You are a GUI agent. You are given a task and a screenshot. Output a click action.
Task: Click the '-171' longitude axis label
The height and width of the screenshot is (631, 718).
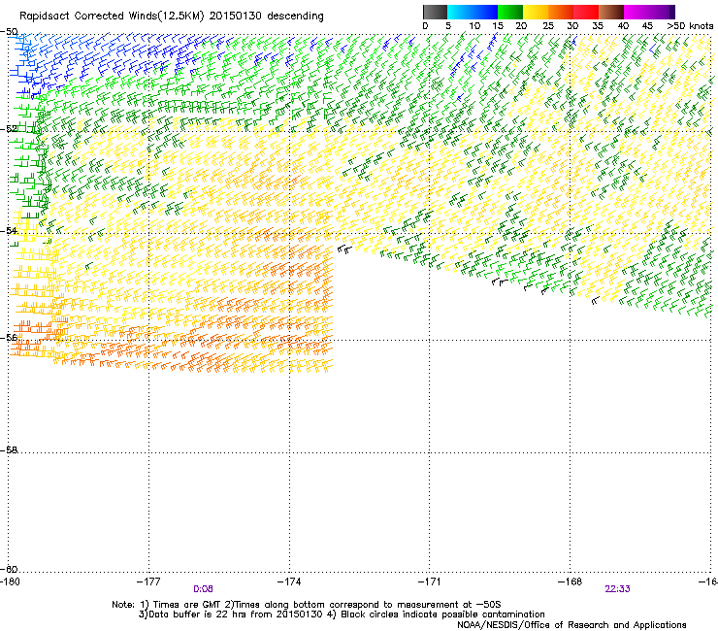coord(430,581)
